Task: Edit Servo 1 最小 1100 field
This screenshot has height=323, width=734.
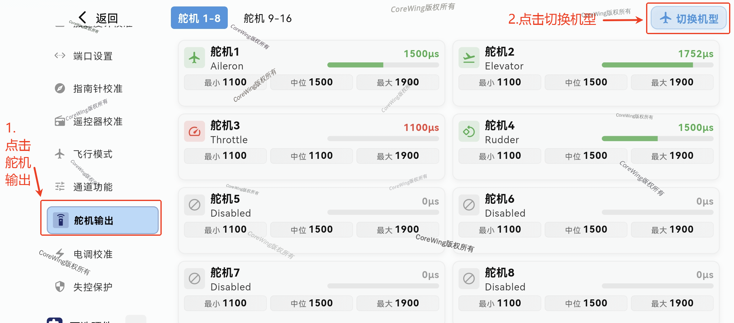Action: (x=225, y=82)
